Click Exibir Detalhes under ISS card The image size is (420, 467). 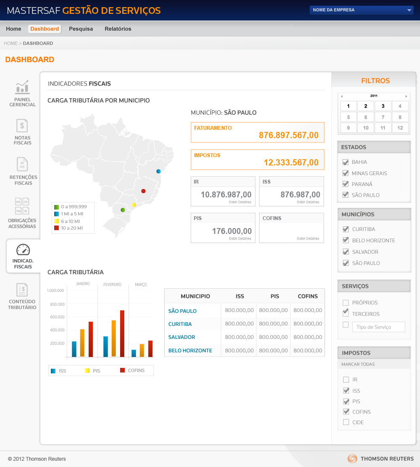[308, 202]
